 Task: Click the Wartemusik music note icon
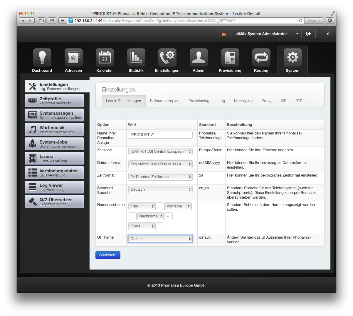[32, 129]
